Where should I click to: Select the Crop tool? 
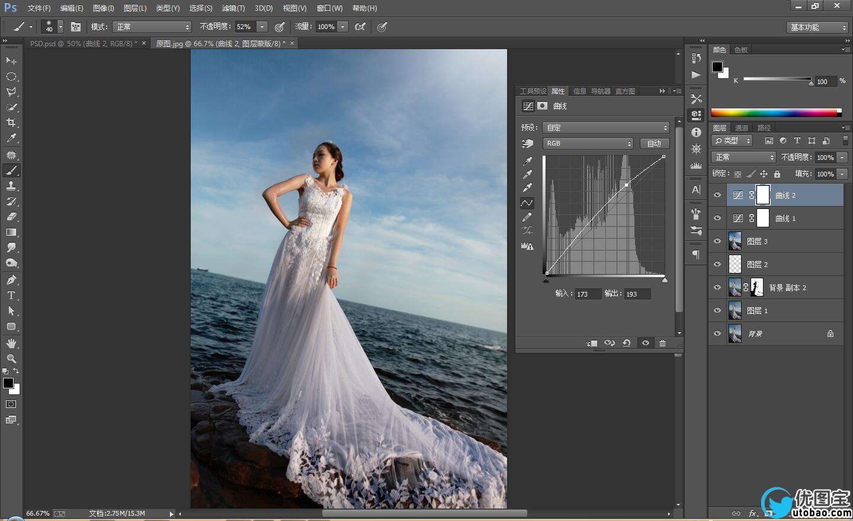11,123
